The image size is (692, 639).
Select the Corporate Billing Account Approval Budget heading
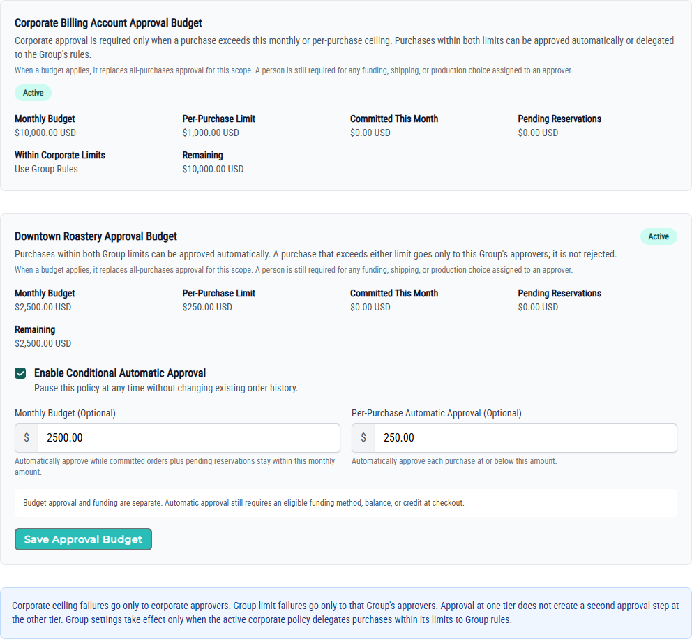click(108, 23)
